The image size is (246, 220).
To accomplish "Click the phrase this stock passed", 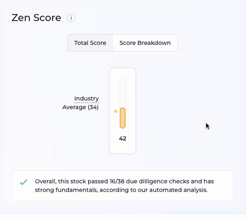I will point(83,181).
